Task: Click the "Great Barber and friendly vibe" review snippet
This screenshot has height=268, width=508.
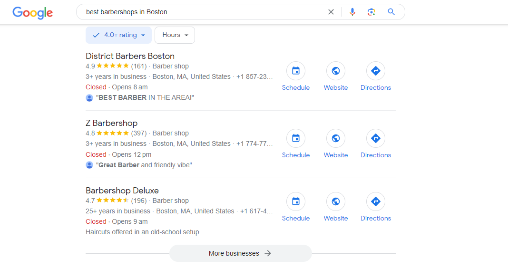Action: 144,165
